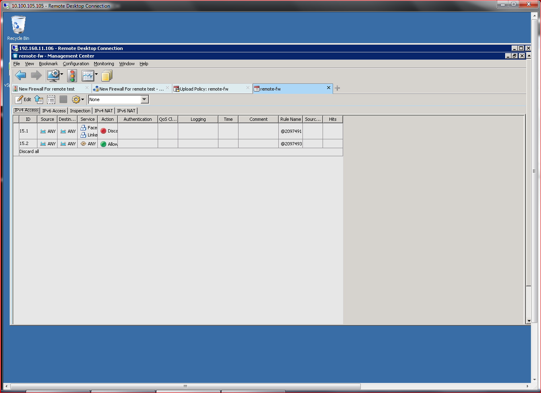The height and width of the screenshot is (393, 541).
Task: Click the ID column header
Action: pos(28,119)
